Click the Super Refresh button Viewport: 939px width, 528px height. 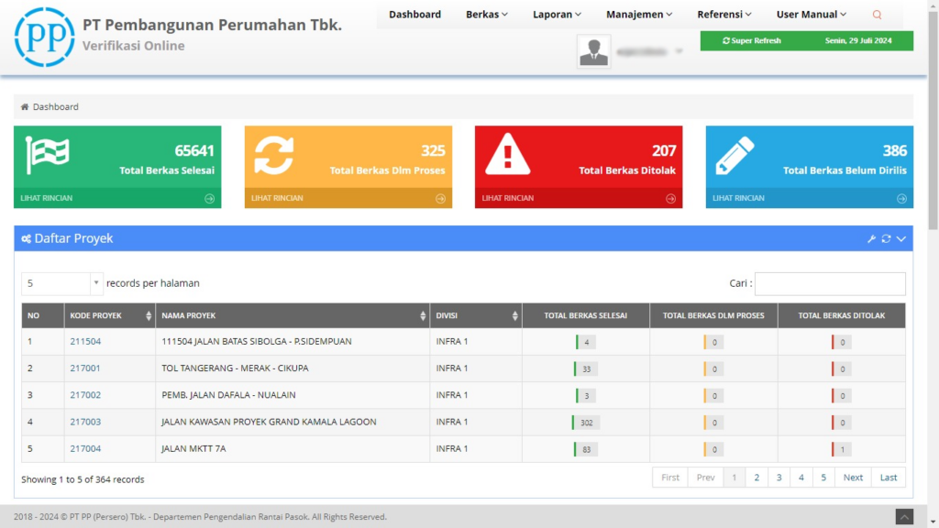[752, 41]
